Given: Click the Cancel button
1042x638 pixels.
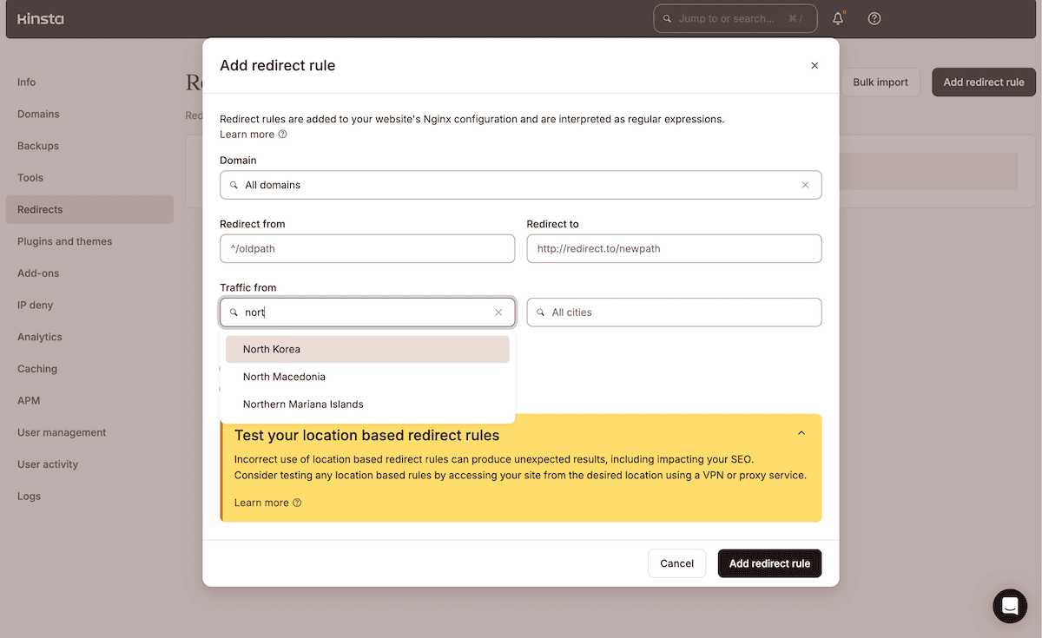Looking at the screenshot, I should tap(676, 563).
